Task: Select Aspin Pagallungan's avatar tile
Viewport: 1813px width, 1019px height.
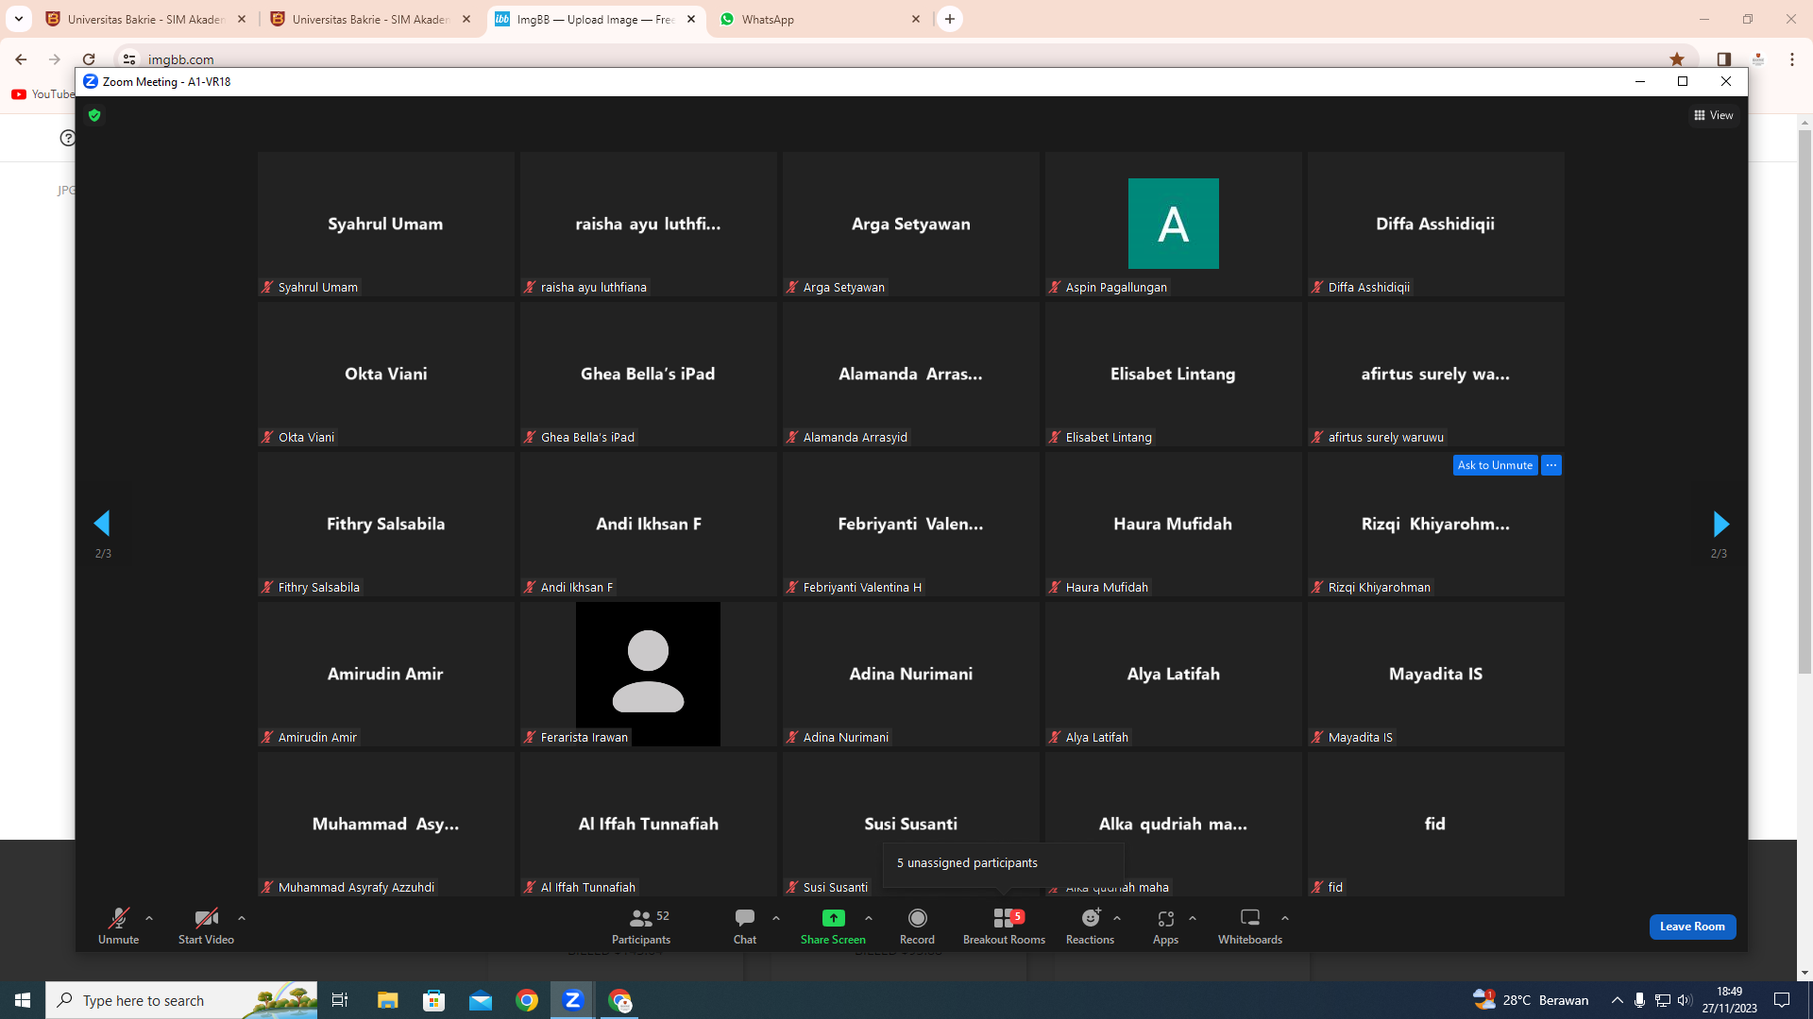Action: coord(1173,224)
